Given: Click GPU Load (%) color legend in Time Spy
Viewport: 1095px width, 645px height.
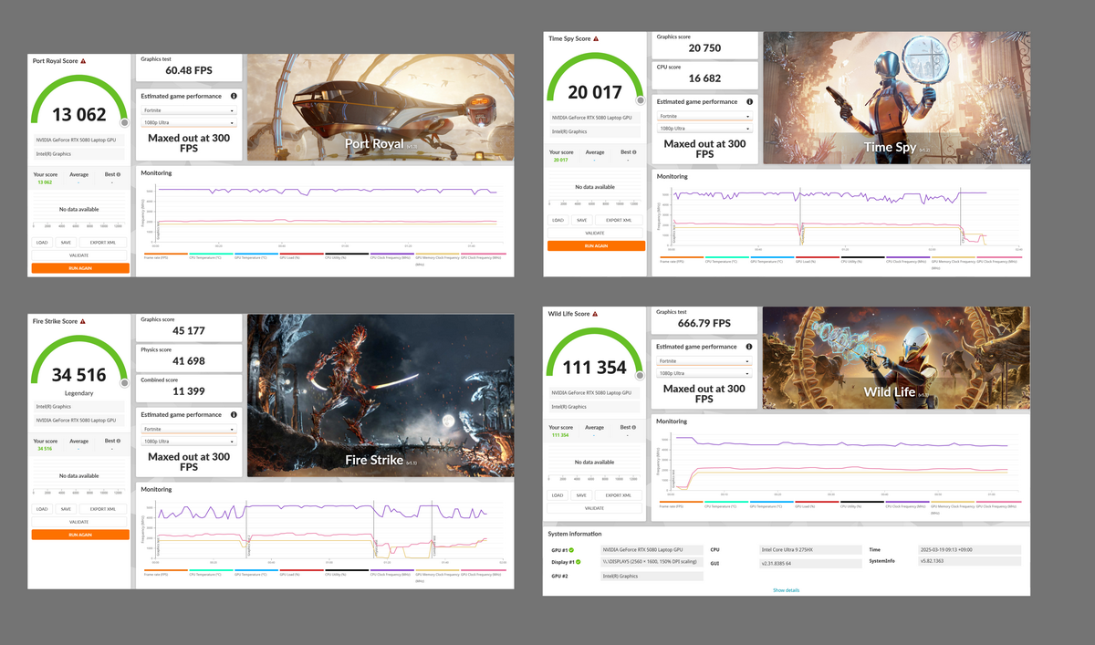Looking at the screenshot, I should 818,258.
